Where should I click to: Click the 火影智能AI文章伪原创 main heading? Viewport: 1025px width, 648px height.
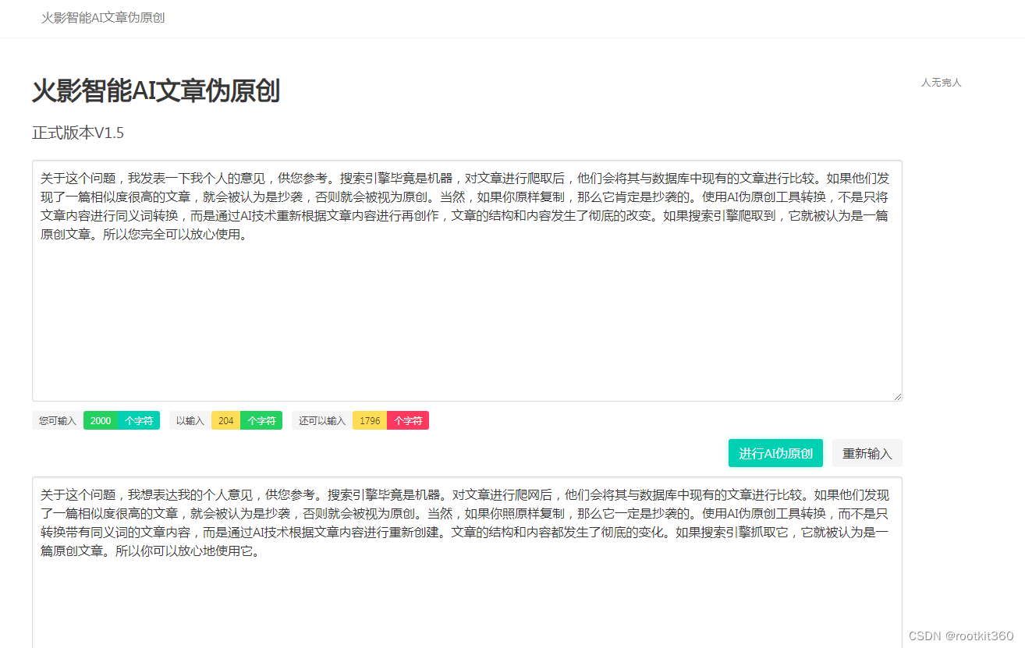click(x=156, y=91)
